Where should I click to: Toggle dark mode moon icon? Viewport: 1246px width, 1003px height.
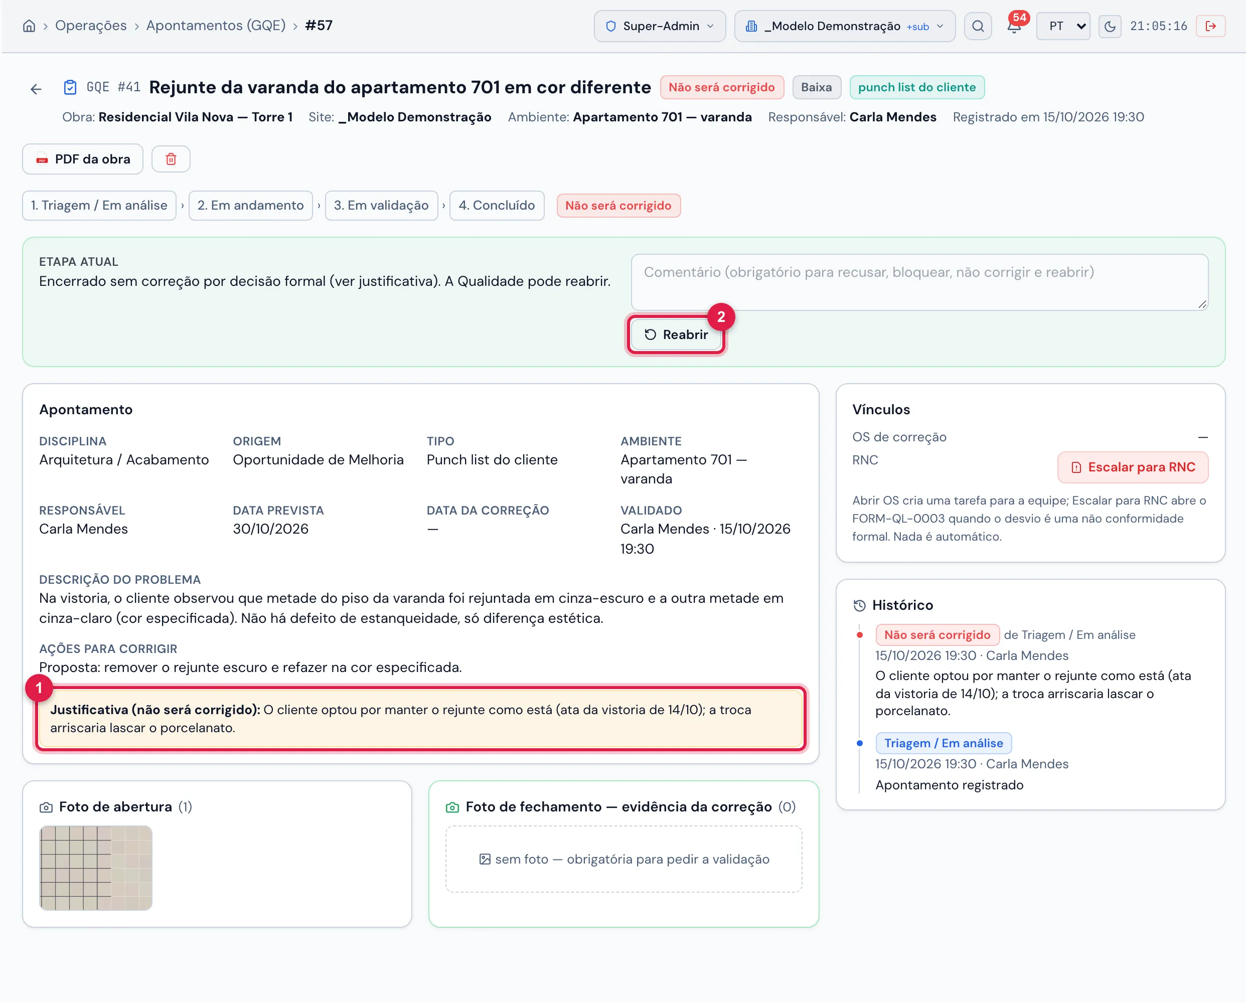pyautogui.click(x=1110, y=26)
